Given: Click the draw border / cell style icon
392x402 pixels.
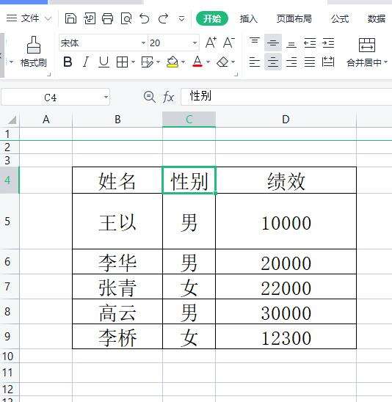Looking at the screenshot, I should (148, 62).
